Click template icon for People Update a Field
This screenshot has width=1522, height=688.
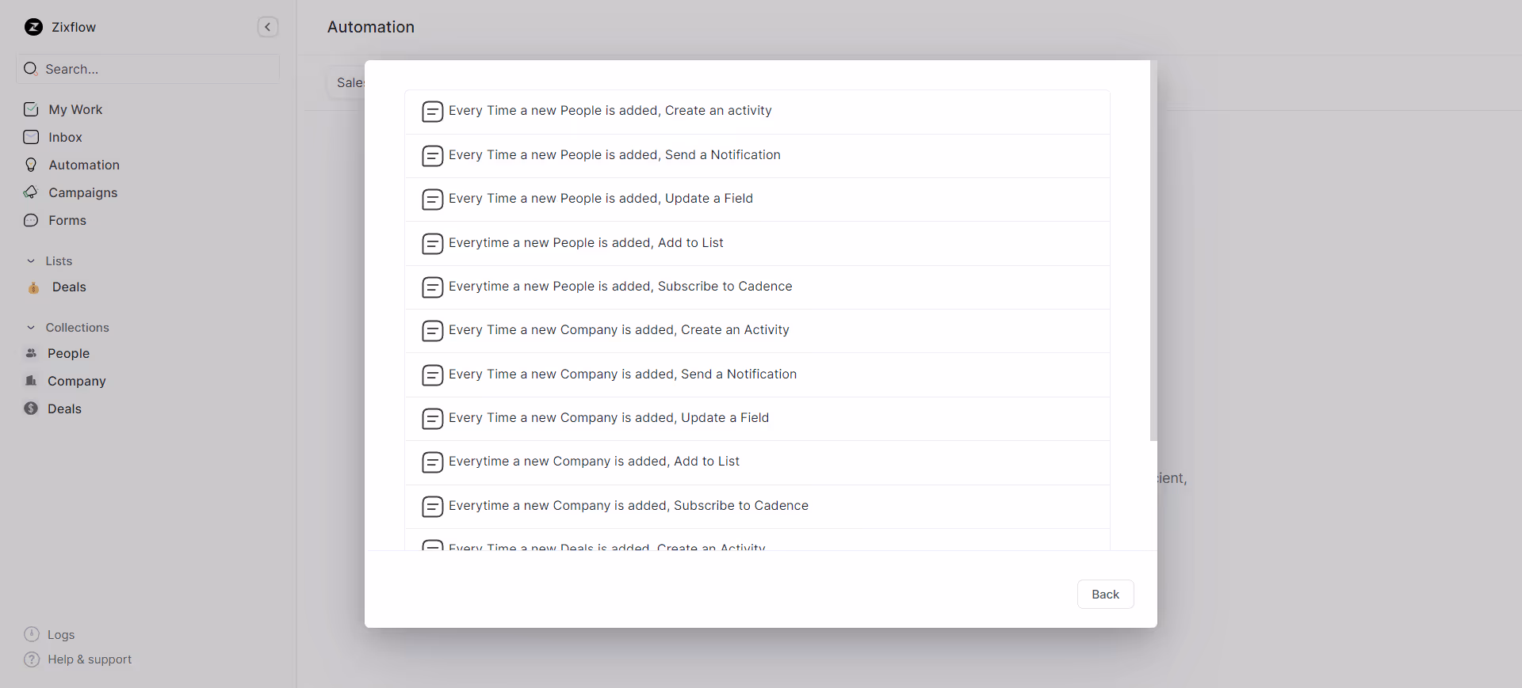(432, 200)
